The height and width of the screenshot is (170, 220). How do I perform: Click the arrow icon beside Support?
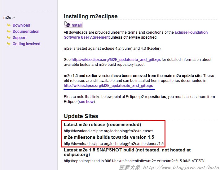9,37
